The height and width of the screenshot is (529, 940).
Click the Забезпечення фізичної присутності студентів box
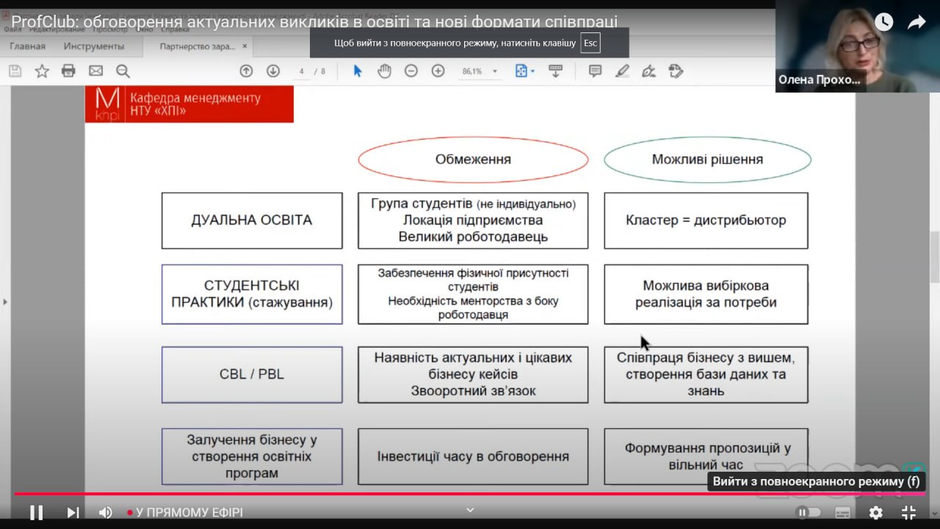(473, 294)
